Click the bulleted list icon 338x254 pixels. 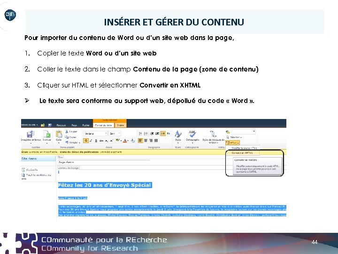(140, 134)
